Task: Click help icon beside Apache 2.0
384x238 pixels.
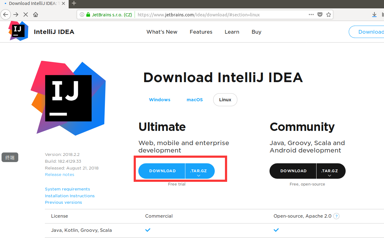Action: tap(336, 216)
